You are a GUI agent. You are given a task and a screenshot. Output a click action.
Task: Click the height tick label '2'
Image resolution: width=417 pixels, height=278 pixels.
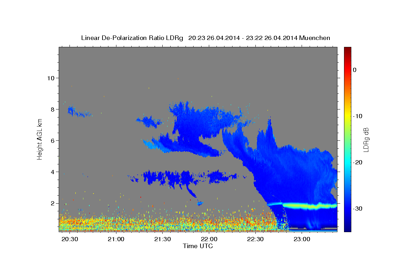[x=52, y=203]
